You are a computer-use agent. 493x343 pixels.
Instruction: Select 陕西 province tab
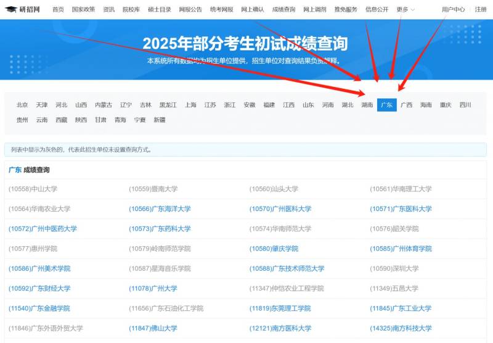tap(81, 120)
